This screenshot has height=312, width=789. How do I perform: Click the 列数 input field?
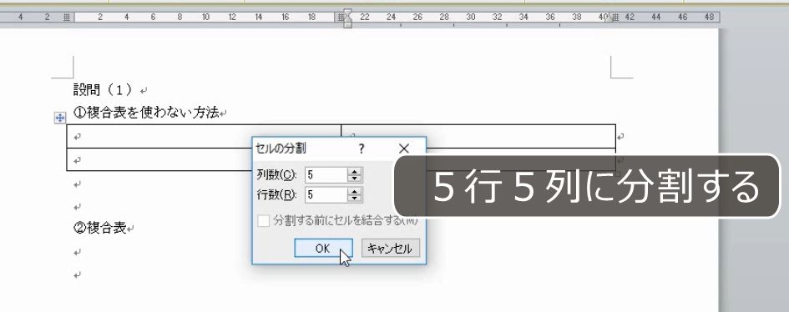pos(326,175)
